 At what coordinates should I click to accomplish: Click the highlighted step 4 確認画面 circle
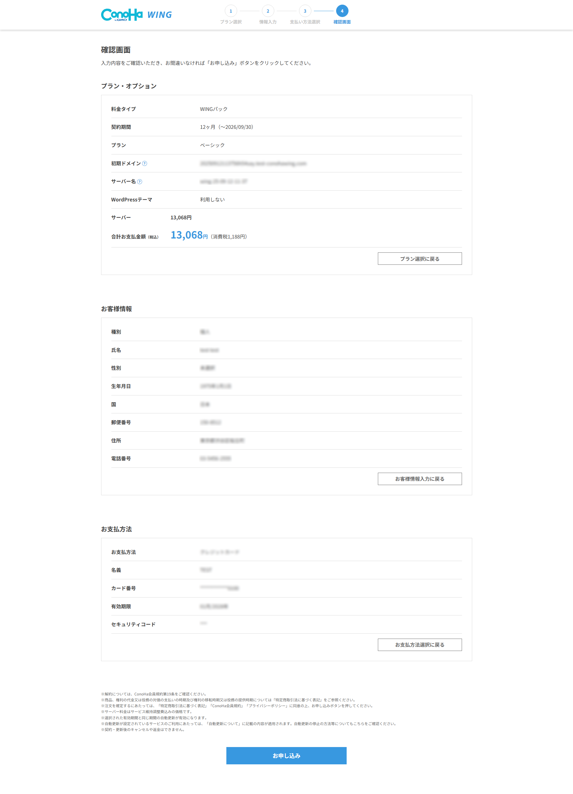pyautogui.click(x=342, y=11)
